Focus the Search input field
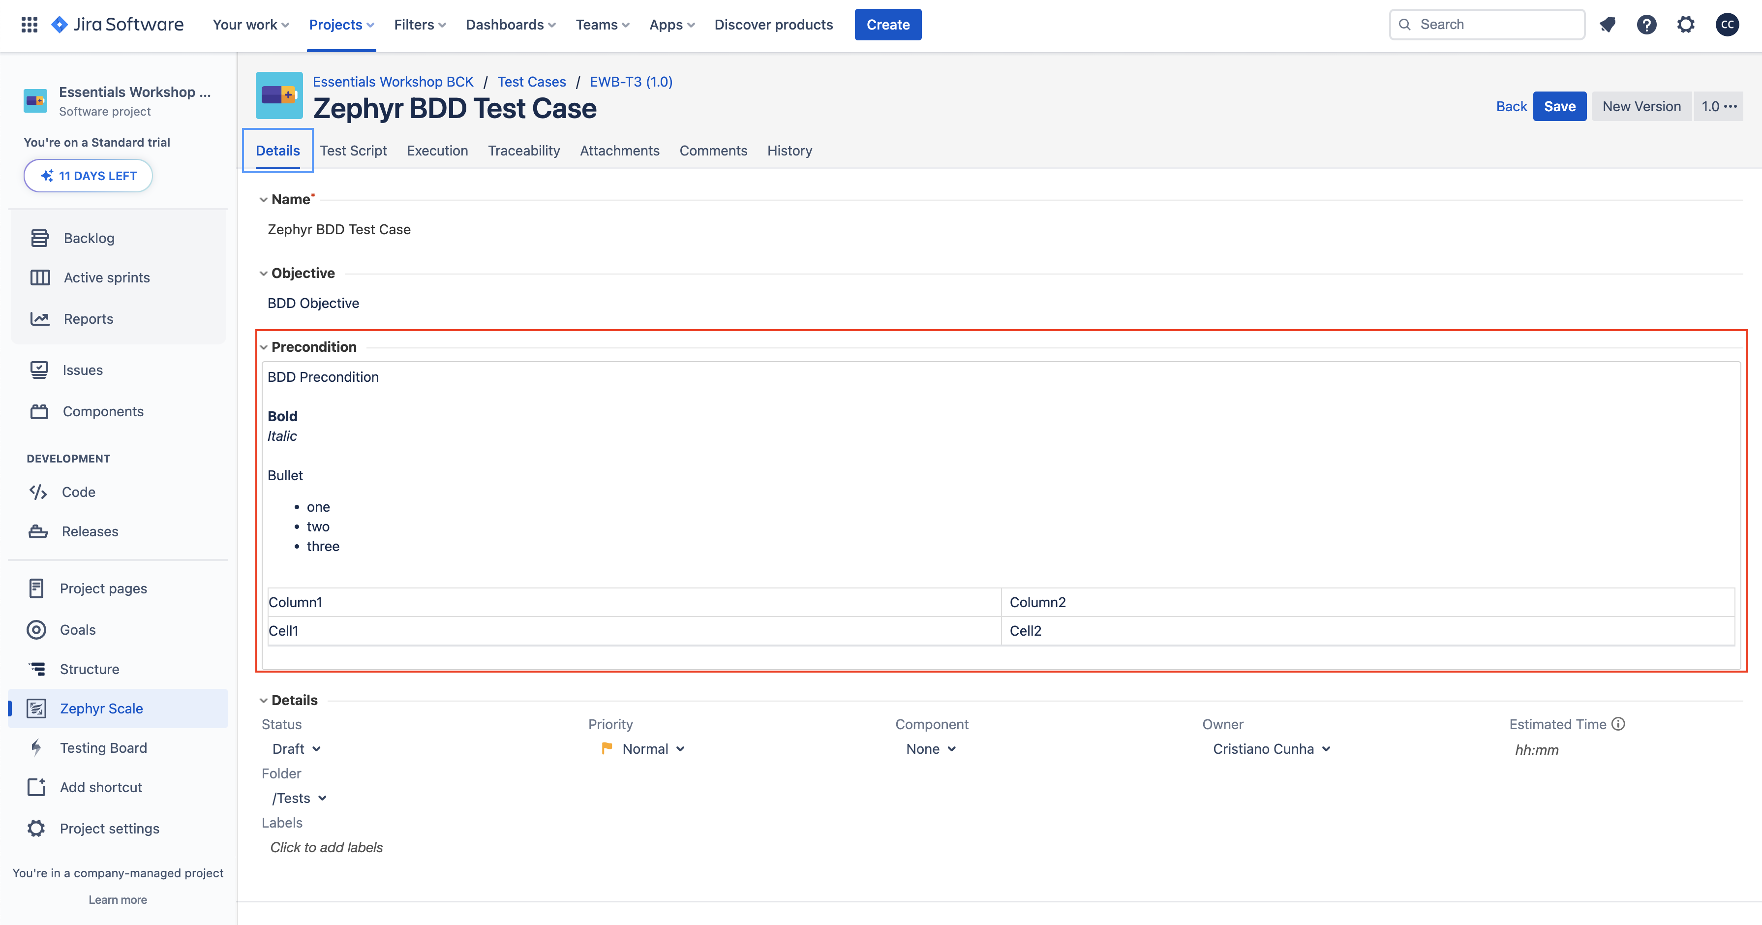This screenshot has width=1762, height=925. 1487,25
